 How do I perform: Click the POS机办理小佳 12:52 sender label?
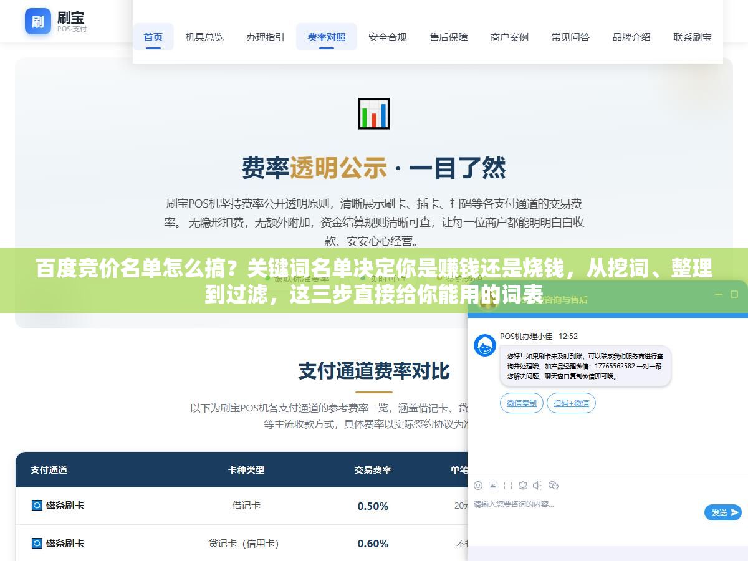(539, 336)
